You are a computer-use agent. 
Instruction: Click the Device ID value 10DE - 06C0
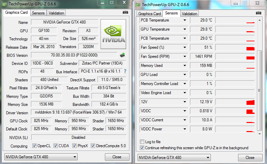coord(43,63)
